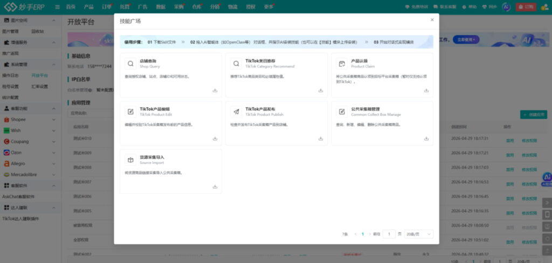This screenshot has height=263, width=552.
Task: Click 修改权限 for the 2026-04-29 18:17:31 row
Action: click(x=529, y=141)
